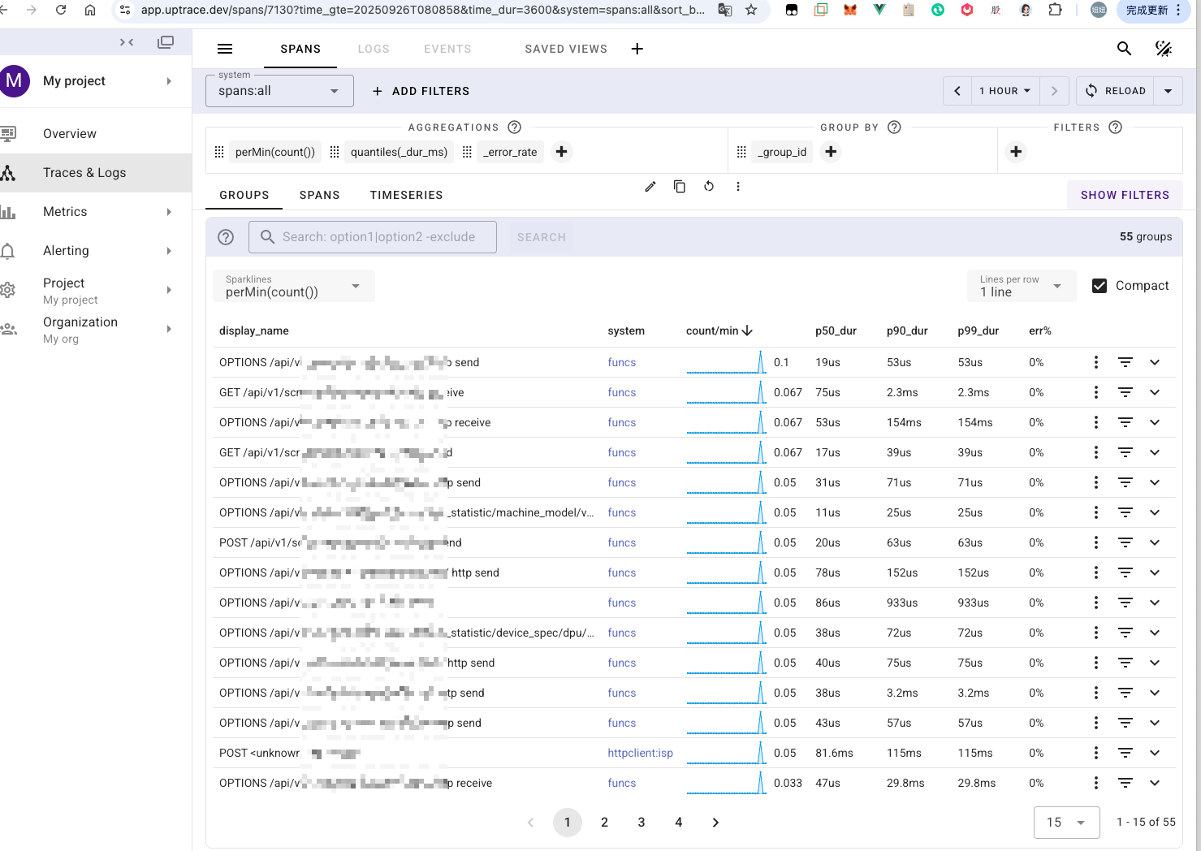This screenshot has width=1201, height=851.
Task: Go to page 4 of results
Action: click(679, 823)
